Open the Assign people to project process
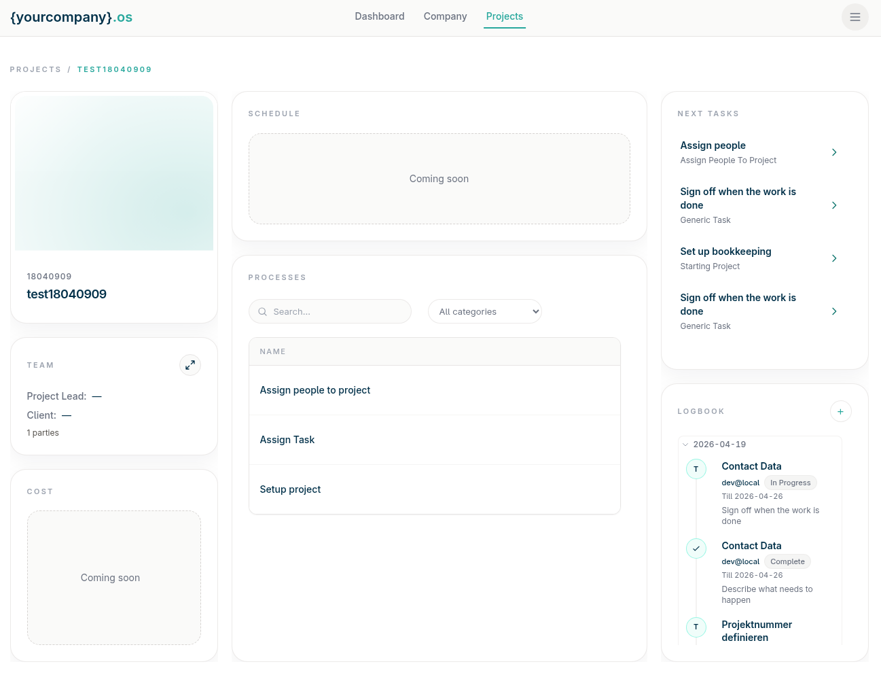Image resolution: width=881 pixels, height=696 pixels. click(435, 390)
